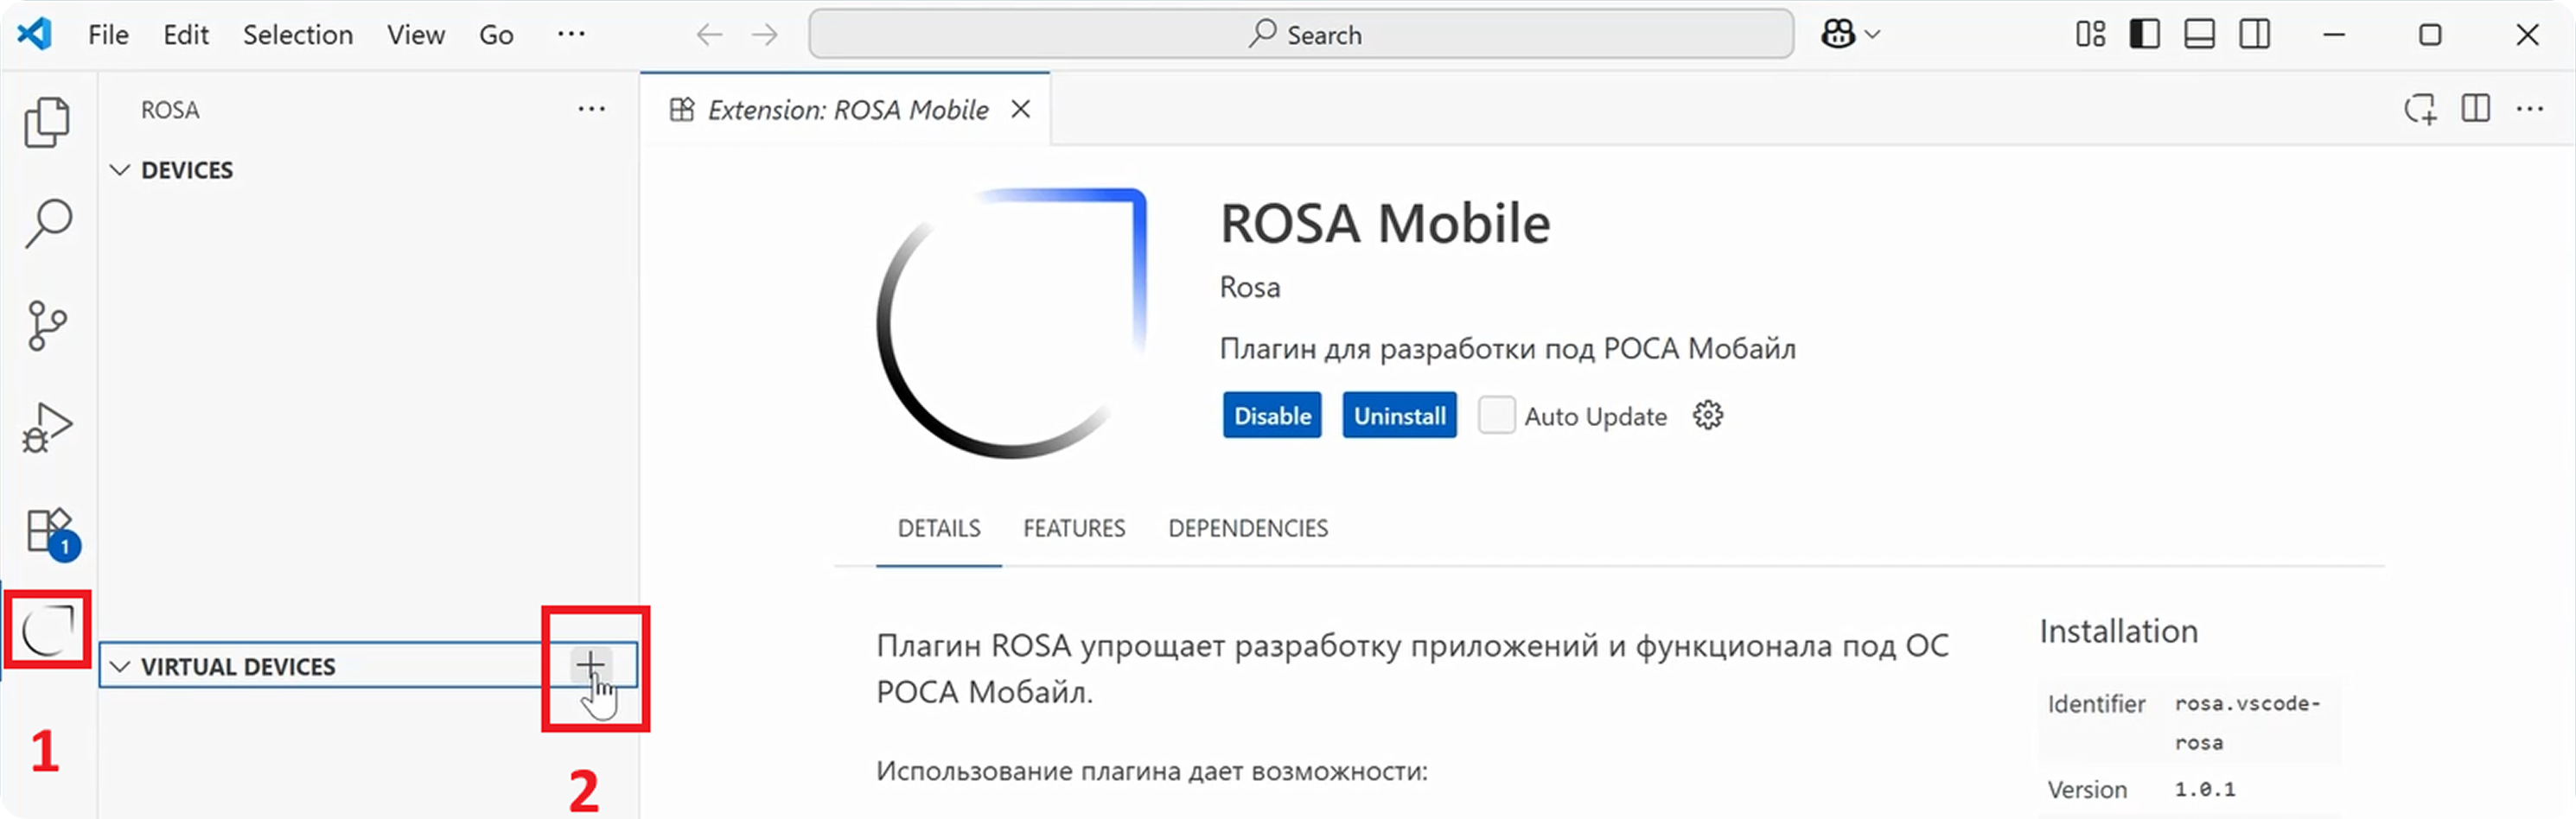Screen dimensions: 2576x819
Task: Open the Extensions view with badge
Action: 50,533
